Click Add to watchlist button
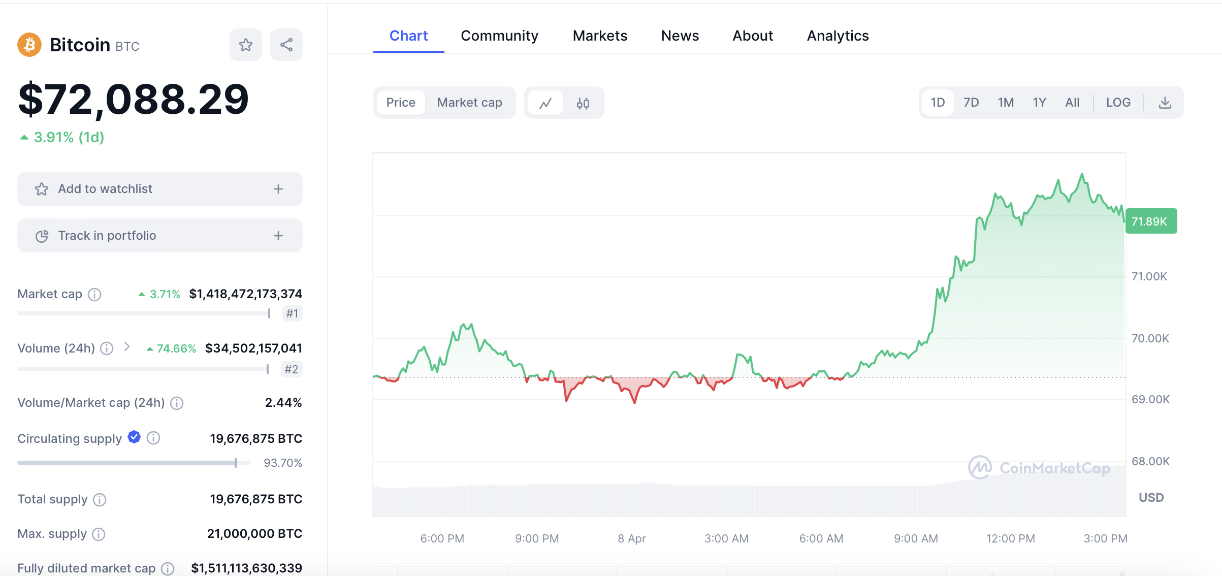Image resolution: width=1222 pixels, height=576 pixels. coord(105,189)
